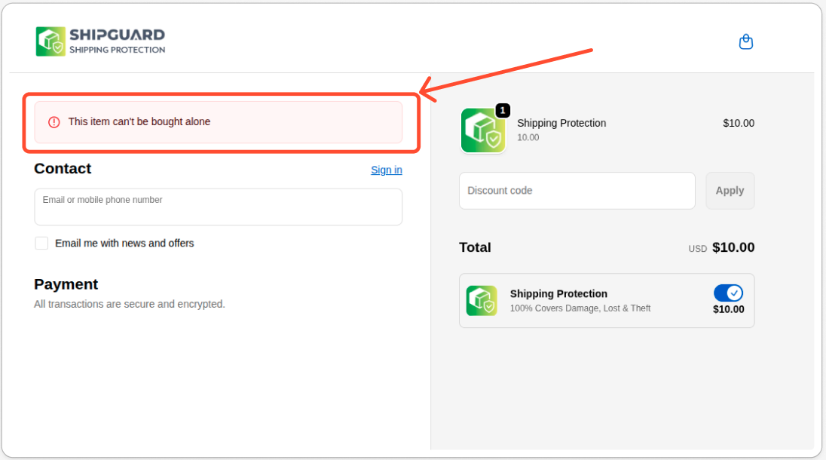Viewport: 826px width, 460px height.
Task: Click the ShipGuard green box logo
Action: coord(50,41)
